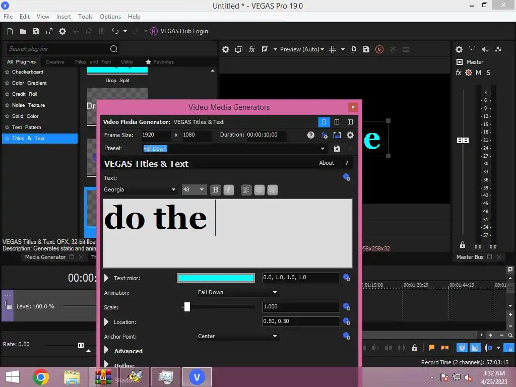
Task: Toggle Master solo S button
Action: click(488, 73)
